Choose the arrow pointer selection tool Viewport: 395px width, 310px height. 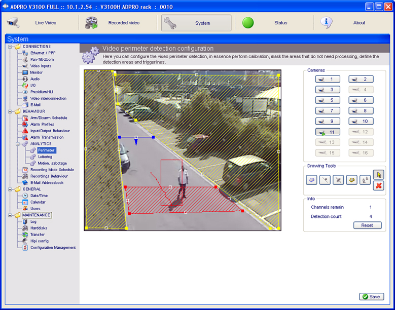click(378, 175)
